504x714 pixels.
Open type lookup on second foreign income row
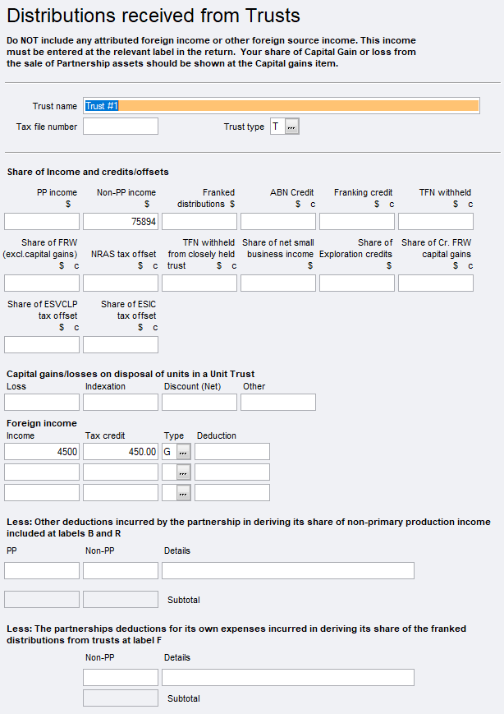pos(183,472)
